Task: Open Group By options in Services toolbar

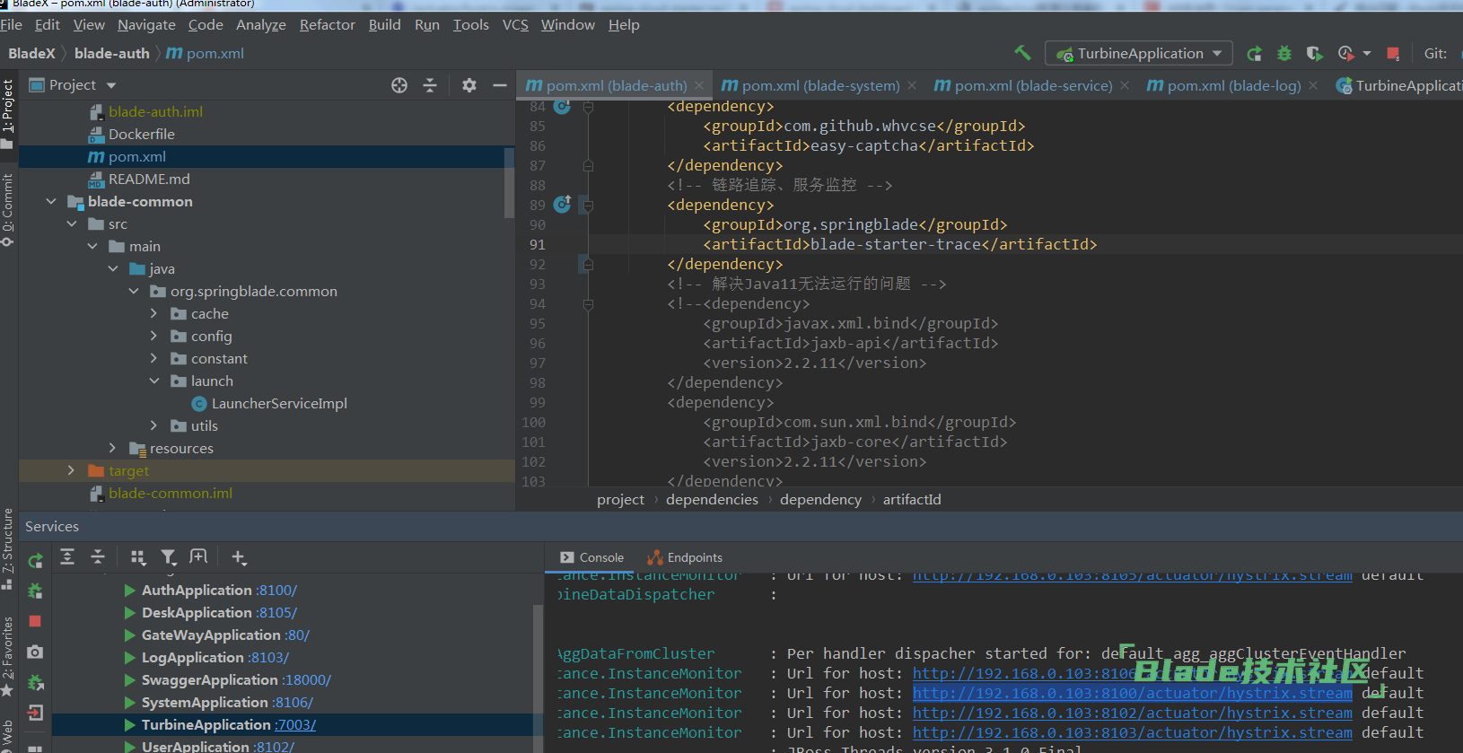Action: [137, 557]
